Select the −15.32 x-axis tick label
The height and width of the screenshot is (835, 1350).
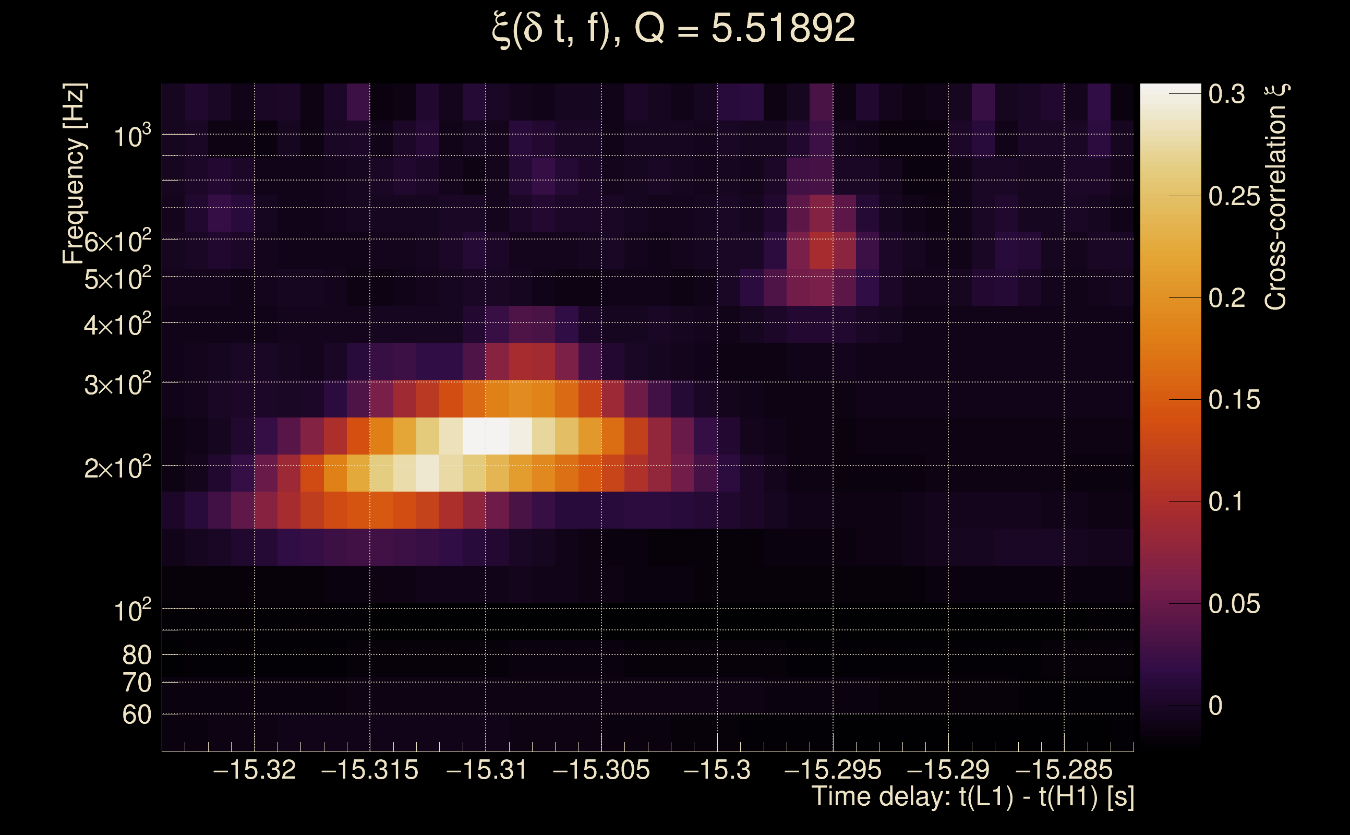[255, 770]
